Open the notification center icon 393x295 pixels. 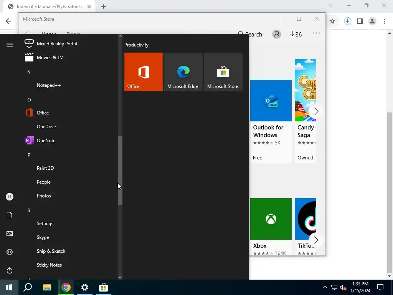(x=380, y=287)
